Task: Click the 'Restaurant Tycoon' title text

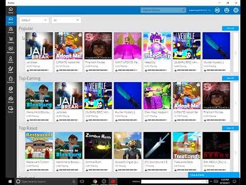Action: (x=37, y=162)
